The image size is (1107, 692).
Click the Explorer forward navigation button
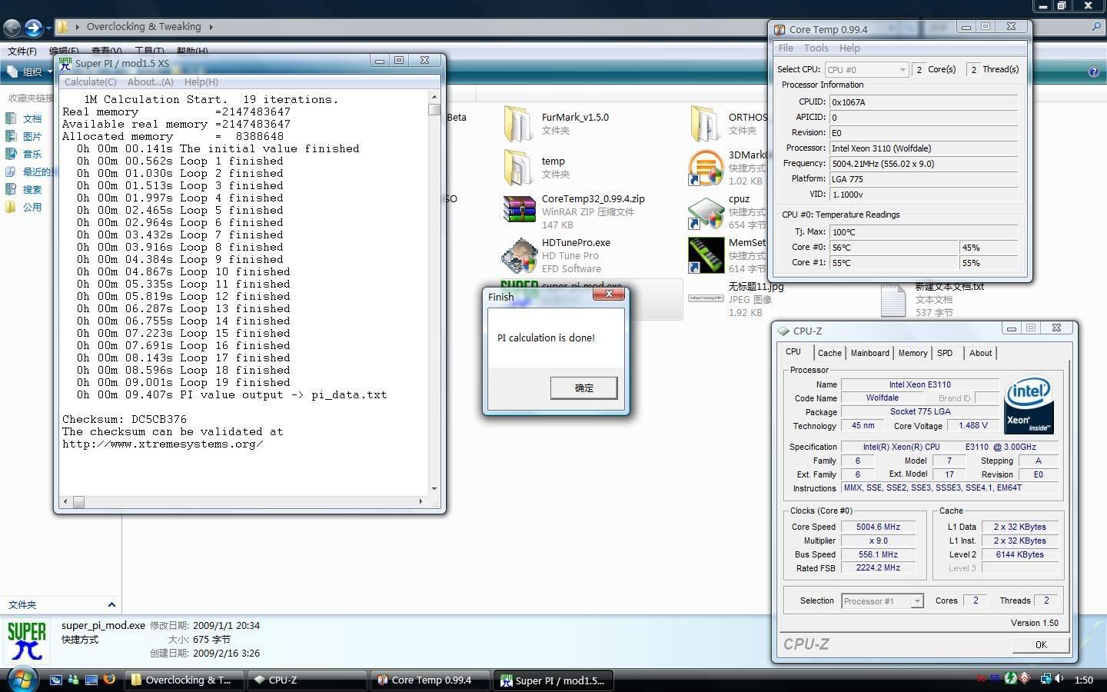[33, 28]
